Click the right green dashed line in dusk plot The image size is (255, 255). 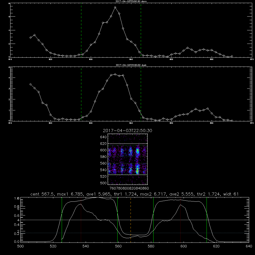[141, 94]
